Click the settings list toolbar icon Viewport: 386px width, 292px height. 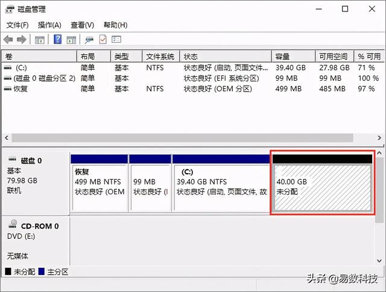(x=116, y=39)
